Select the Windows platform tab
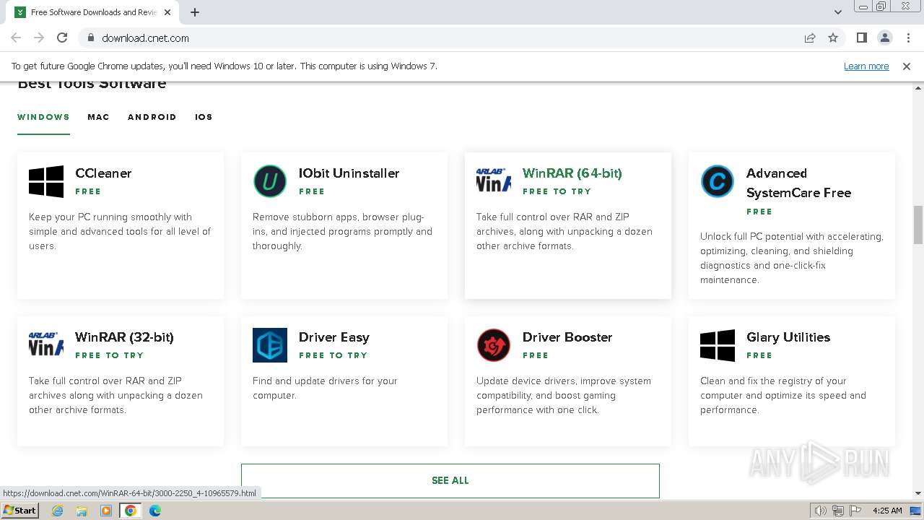This screenshot has height=520, width=924. click(x=43, y=117)
